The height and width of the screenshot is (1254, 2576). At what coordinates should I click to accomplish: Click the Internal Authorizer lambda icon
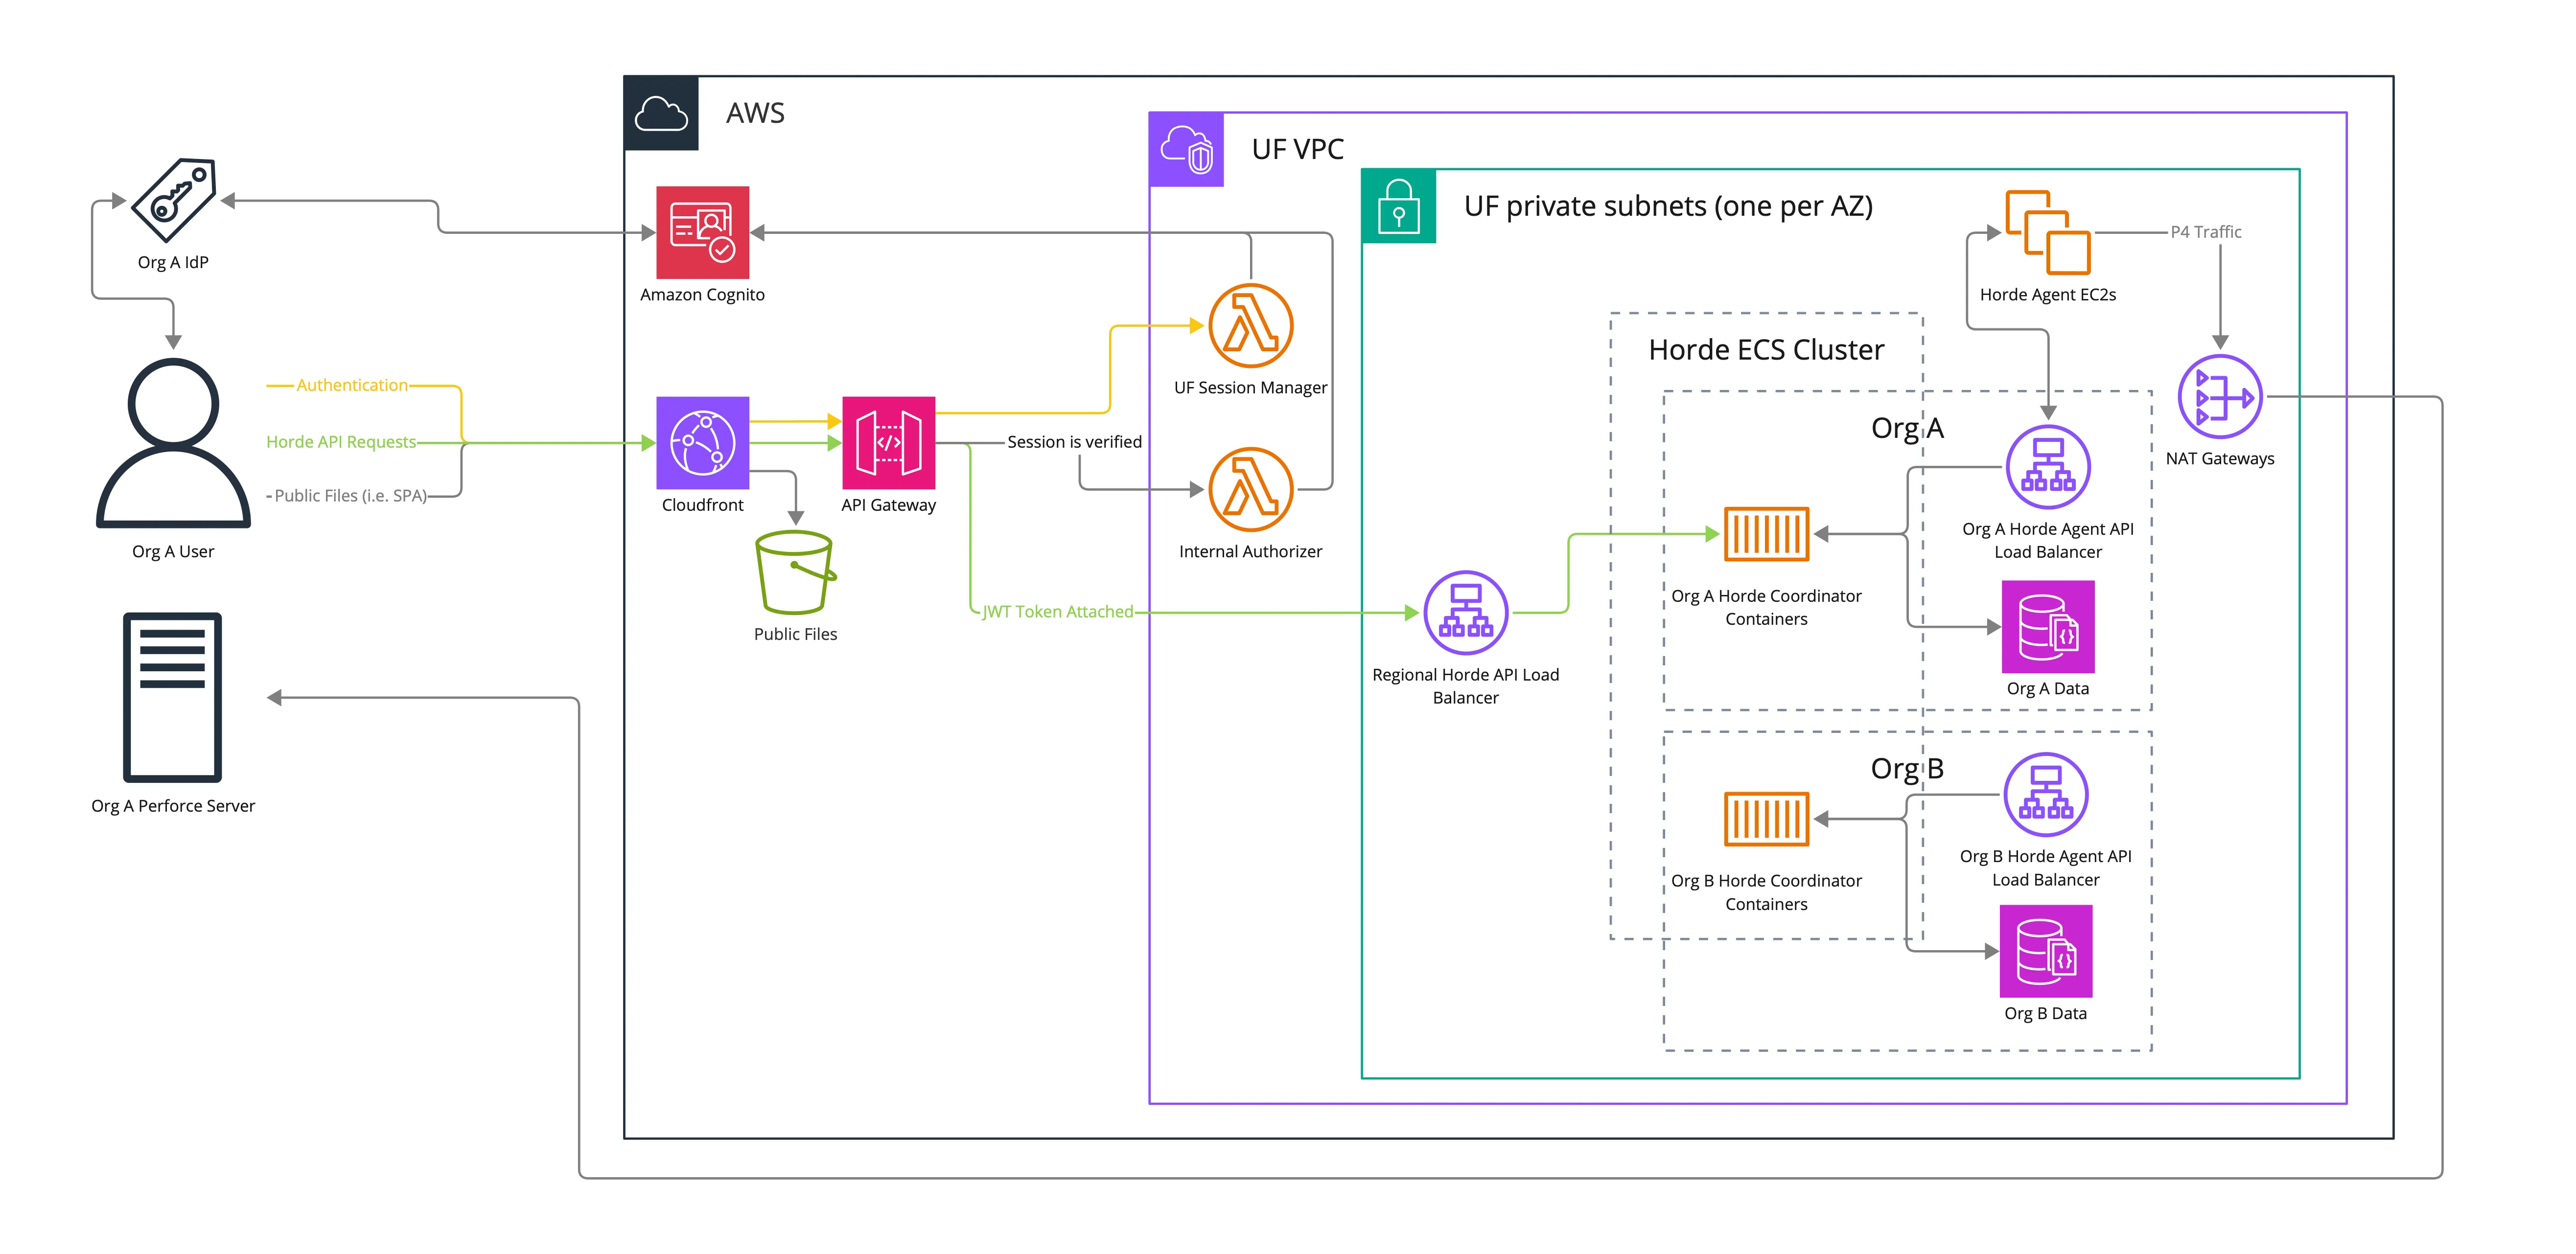(1250, 489)
